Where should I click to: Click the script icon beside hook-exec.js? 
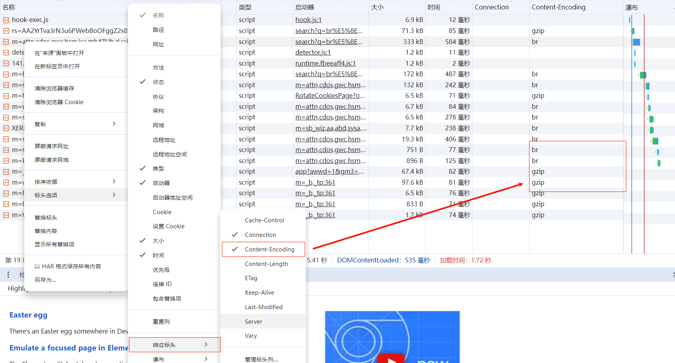(6, 20)
